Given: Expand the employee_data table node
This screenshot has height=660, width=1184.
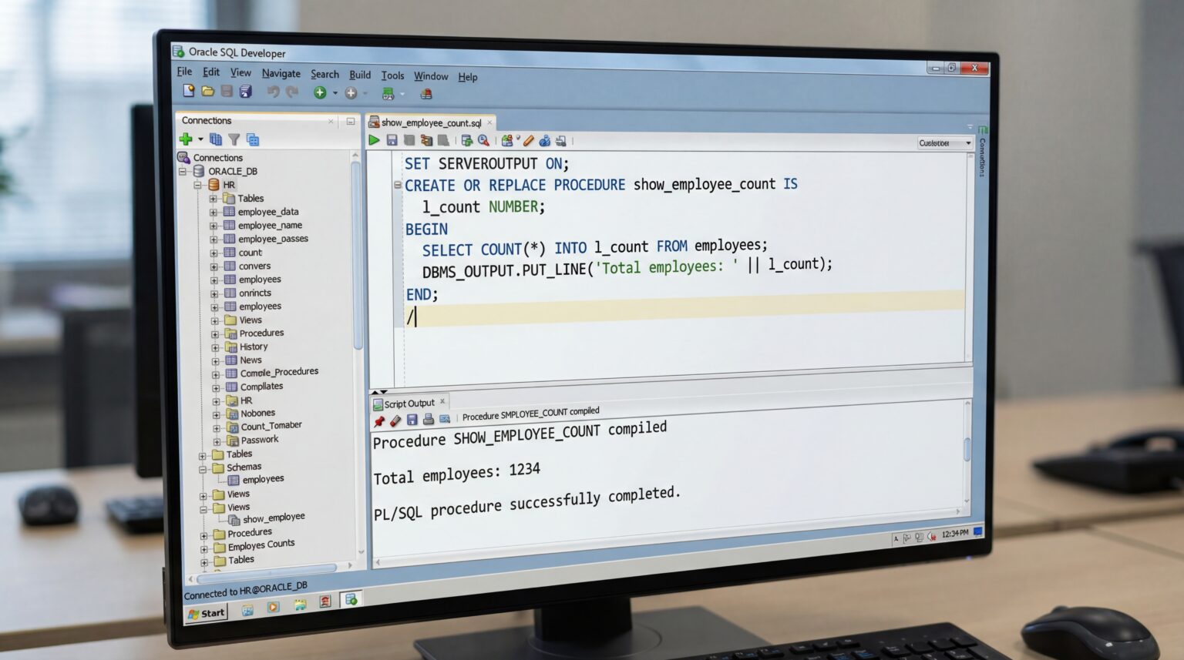Looking at the screenshot, I should tap(214, 212).
